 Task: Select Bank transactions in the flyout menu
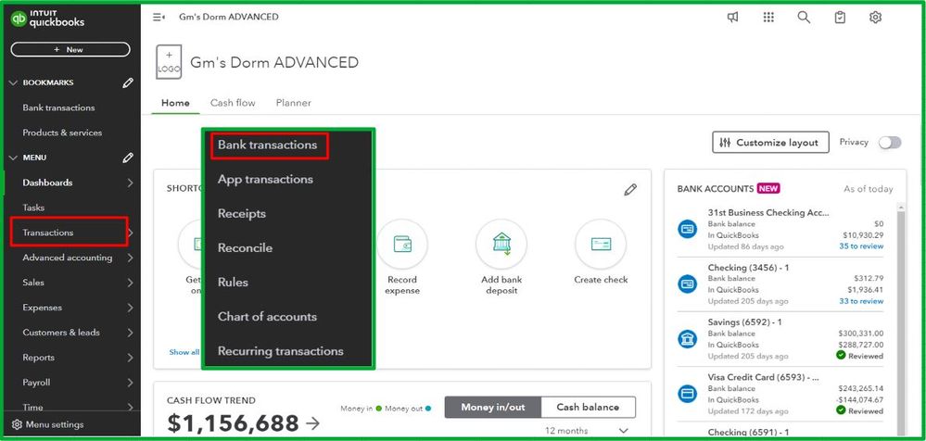click(268, 145)
